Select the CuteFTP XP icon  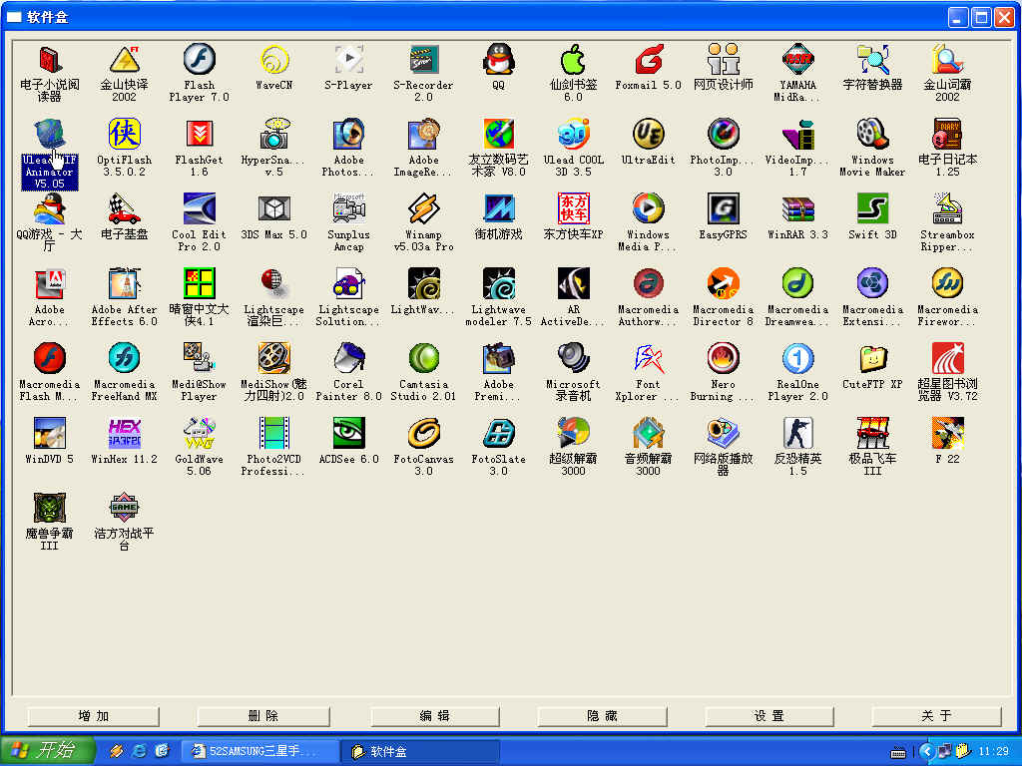point(872,359)
